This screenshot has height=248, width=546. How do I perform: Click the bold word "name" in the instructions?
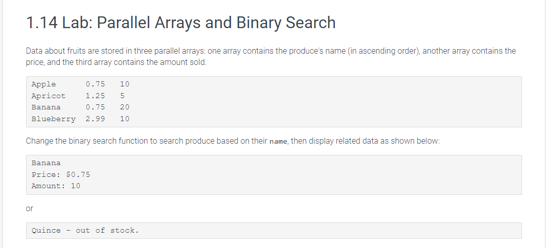[x=278, y=142]
